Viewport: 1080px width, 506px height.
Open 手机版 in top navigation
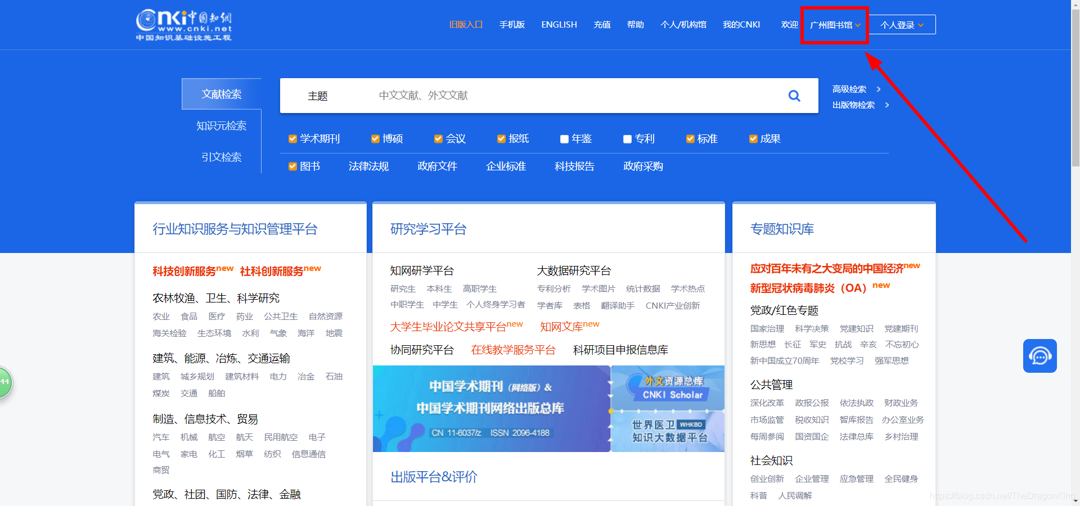(x=512, y=25)
